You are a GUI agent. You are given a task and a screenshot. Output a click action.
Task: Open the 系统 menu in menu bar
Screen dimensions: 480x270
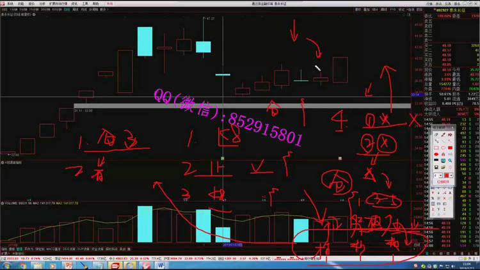[10, 3]
